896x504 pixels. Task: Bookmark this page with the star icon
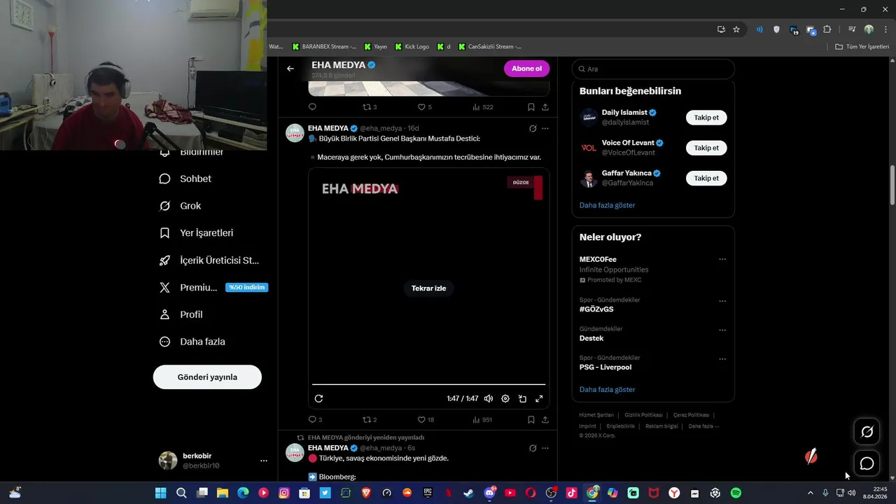[x=736, y=29]
